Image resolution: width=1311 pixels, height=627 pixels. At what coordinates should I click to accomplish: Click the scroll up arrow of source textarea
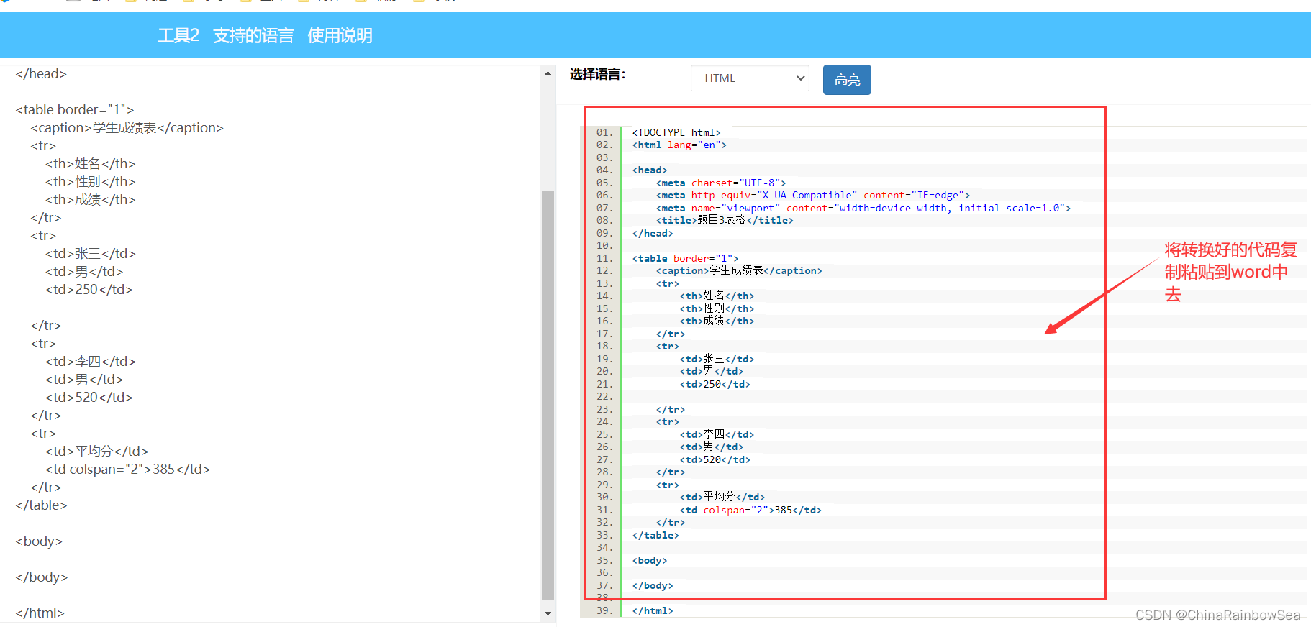pyautogui.click(x=548, y=73)
